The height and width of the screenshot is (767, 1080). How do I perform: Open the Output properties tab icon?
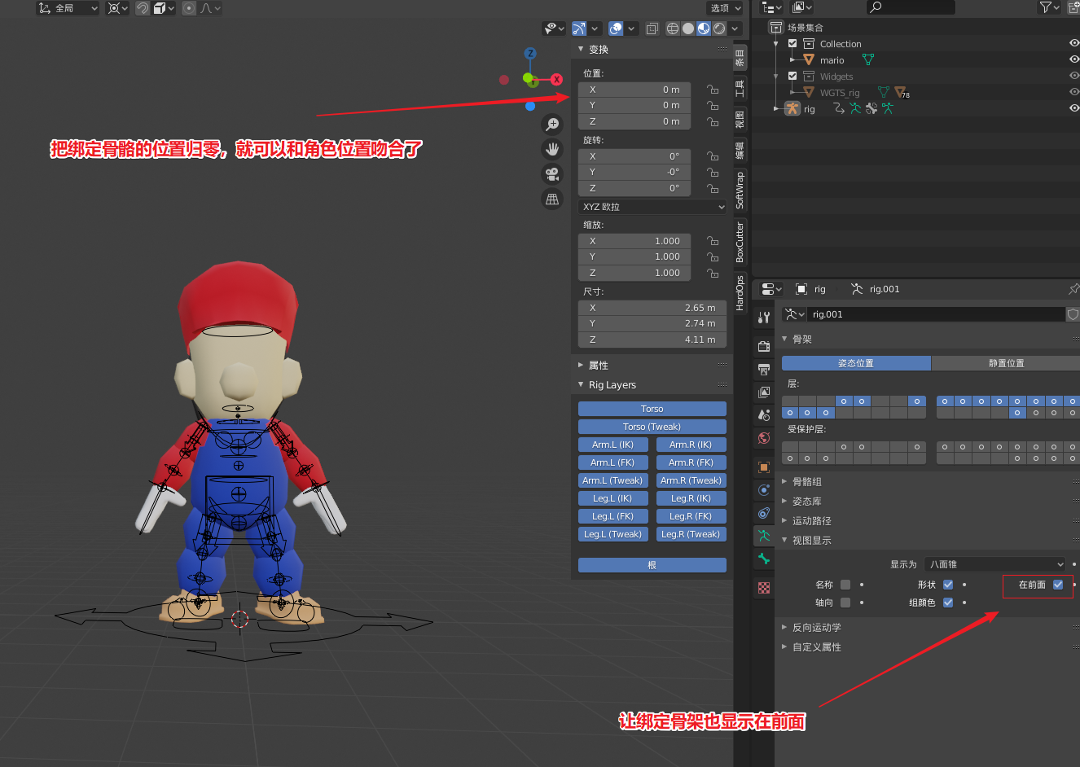click(x=764, y=370)
